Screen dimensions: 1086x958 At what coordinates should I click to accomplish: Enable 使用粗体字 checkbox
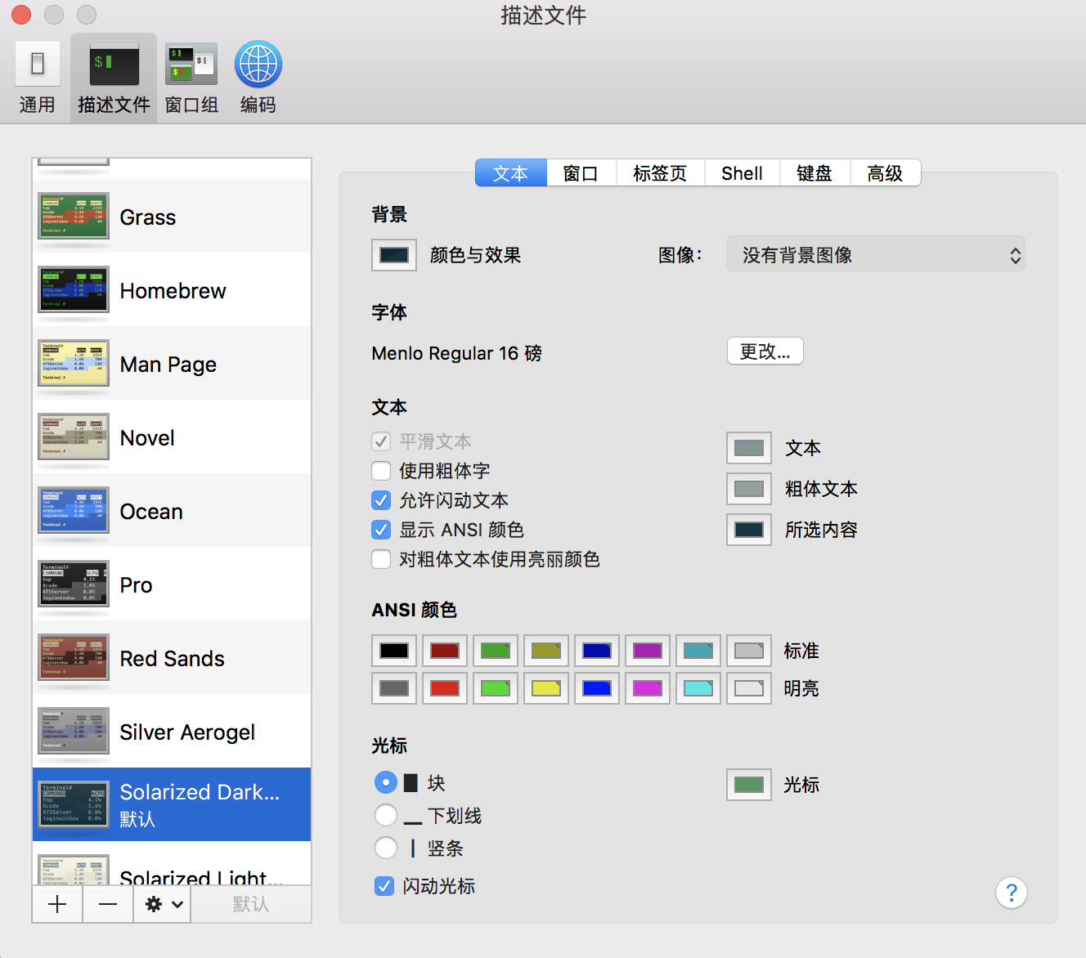[x=381, y=471]
